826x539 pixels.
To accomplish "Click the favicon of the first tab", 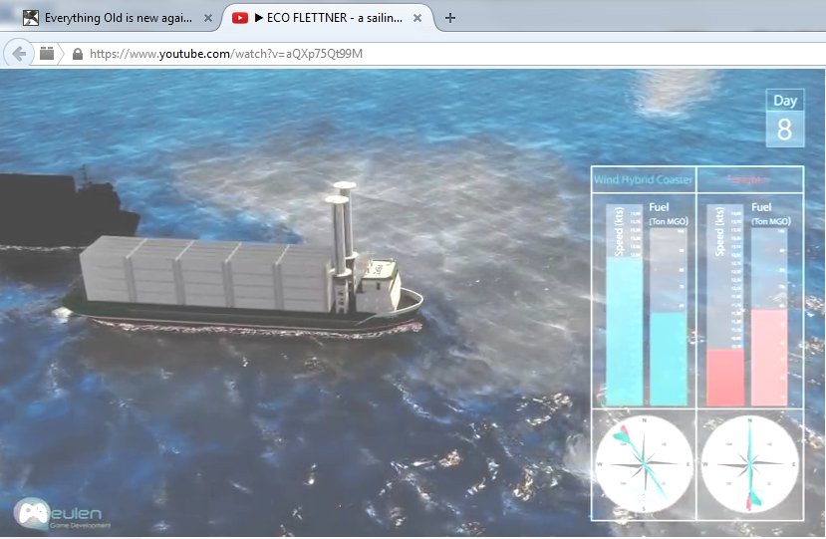I will tap(31, 18).
